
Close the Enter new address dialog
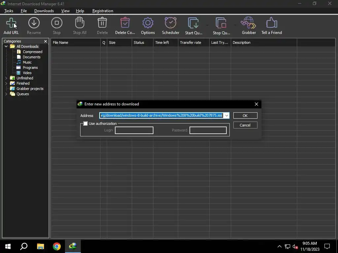pos(256,104)
